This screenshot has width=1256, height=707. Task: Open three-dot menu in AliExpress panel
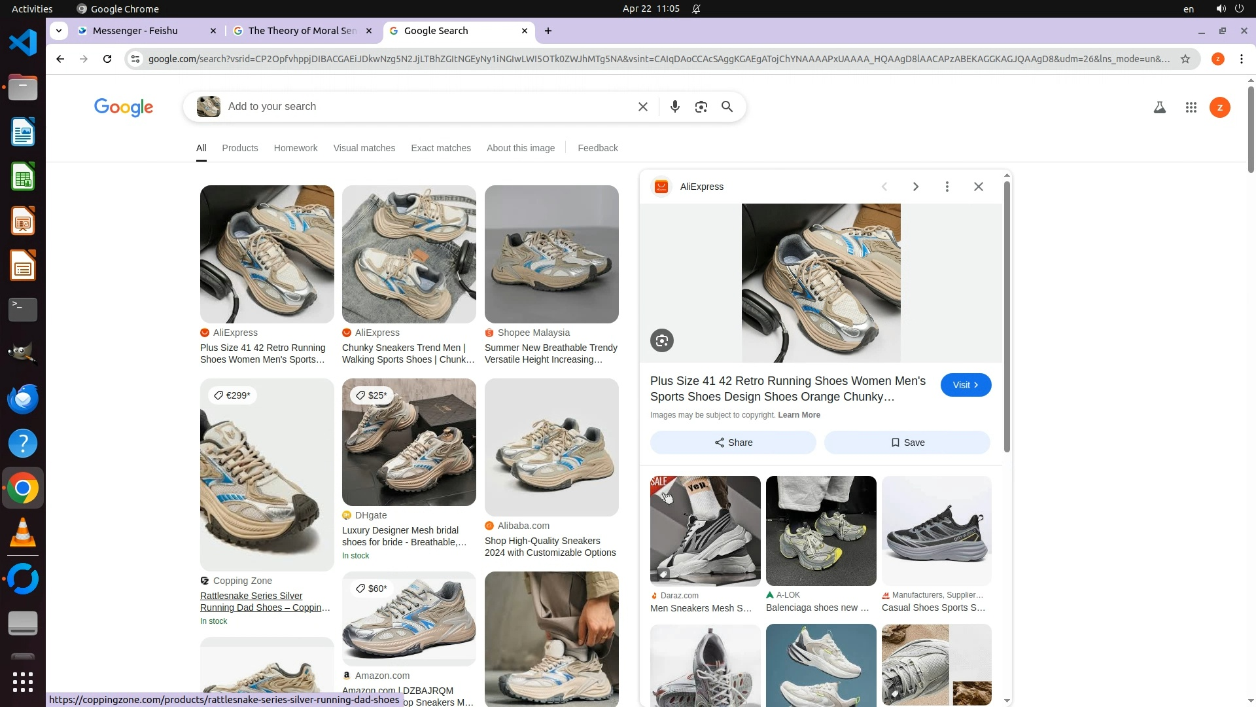point(947,187)
